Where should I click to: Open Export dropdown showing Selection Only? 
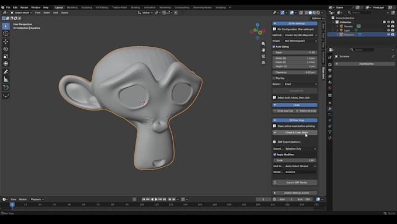click(301, 149)
